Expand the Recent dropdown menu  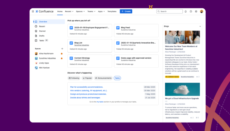(x=69, y=11)
